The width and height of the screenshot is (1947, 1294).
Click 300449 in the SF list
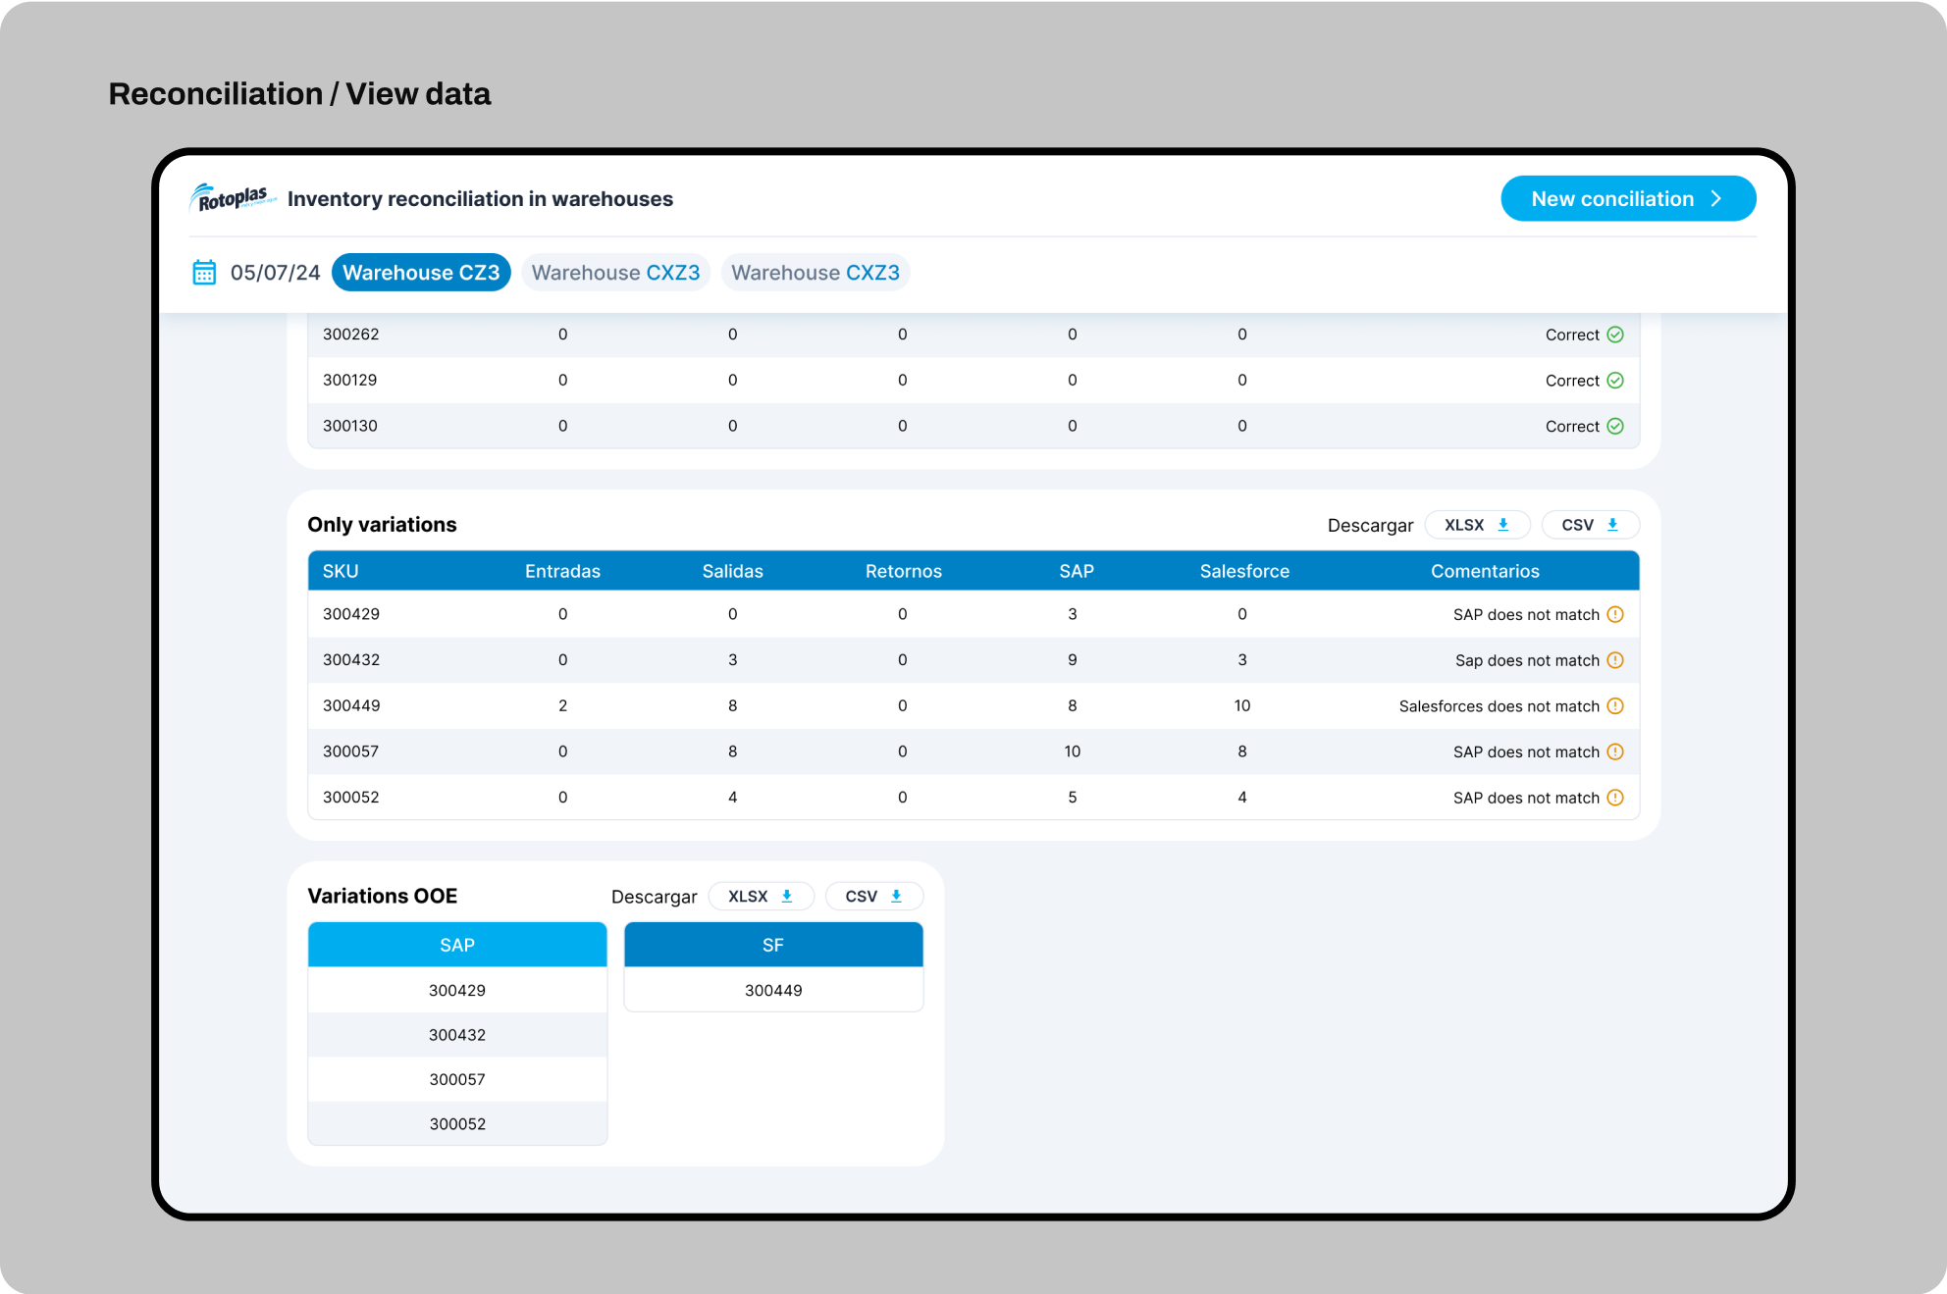tap(773, 991)
